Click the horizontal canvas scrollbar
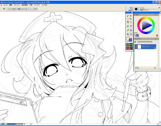The height and width of the screenshot is (126, 161). coord(95,124)
